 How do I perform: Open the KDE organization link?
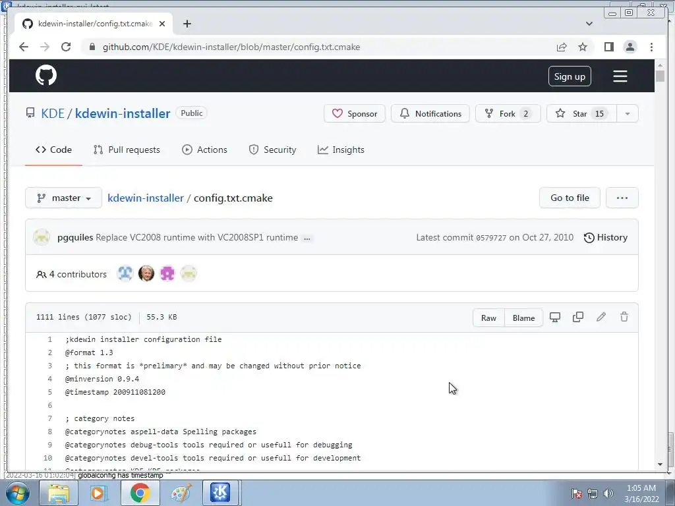(53, 113)
